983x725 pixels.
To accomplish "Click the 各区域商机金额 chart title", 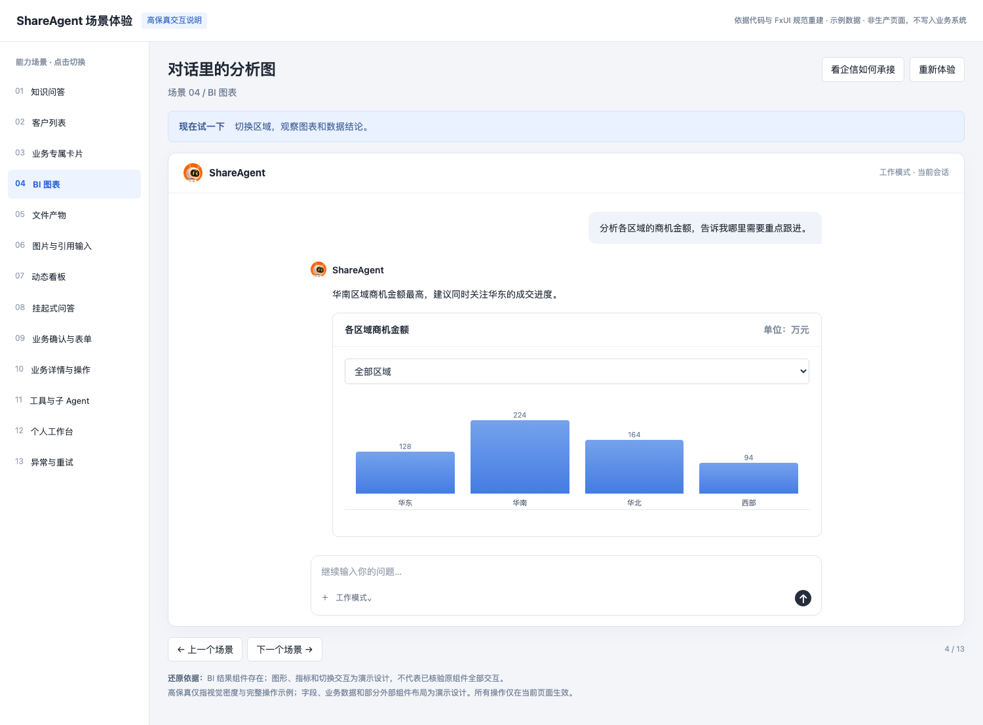I will tap(377, 330).
